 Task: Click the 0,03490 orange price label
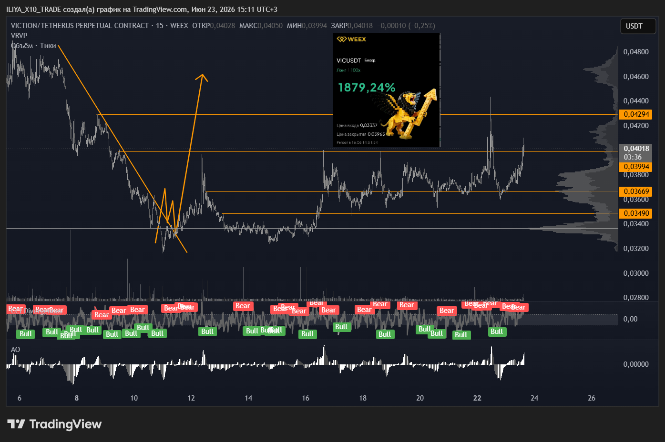(636, 213)
